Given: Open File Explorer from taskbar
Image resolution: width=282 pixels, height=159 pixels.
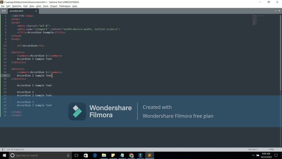Looking at the screenshot, I should 104,155.
